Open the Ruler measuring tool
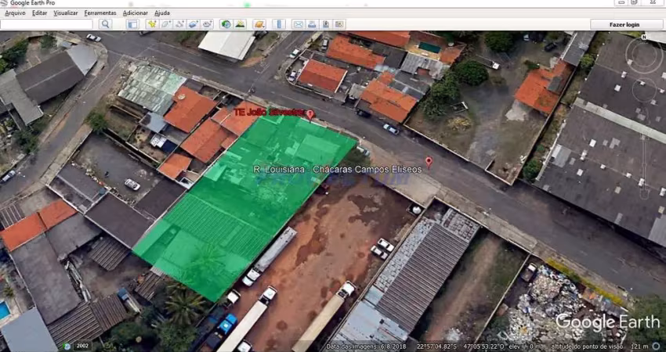The image size is (666, 352). click(278, 24)
